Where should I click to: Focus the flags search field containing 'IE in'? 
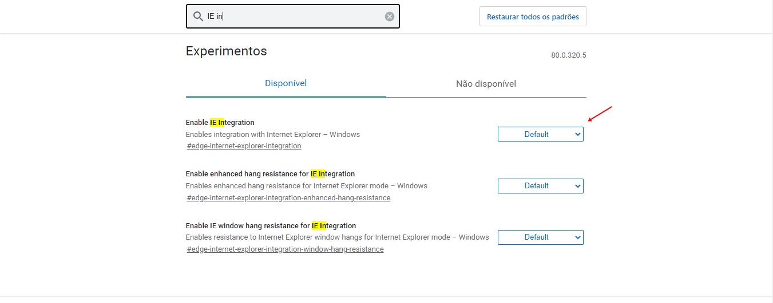(x=293, y=17)
